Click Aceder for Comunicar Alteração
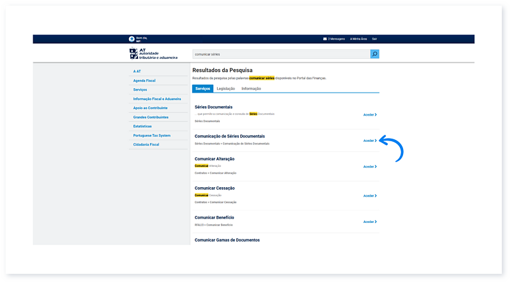511x283 pixels. 370,167
